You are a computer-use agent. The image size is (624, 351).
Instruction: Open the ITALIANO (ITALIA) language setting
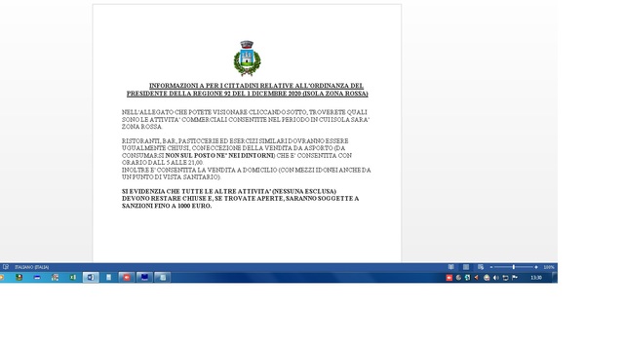[x=32, y=267]
